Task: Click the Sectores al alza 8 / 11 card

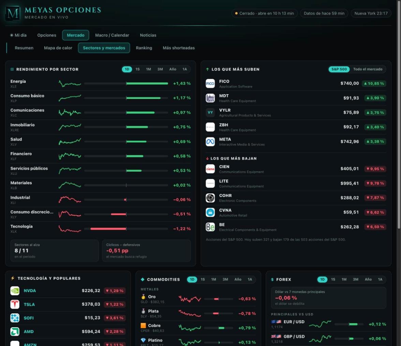Action: [x=55, y=250]
